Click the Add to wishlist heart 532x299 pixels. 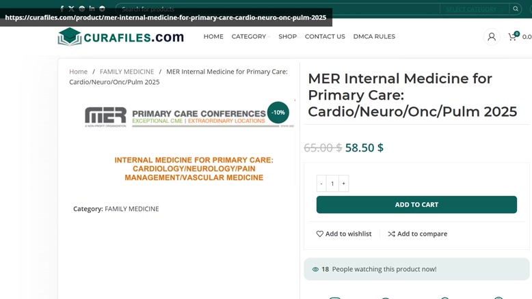point(319,233)
